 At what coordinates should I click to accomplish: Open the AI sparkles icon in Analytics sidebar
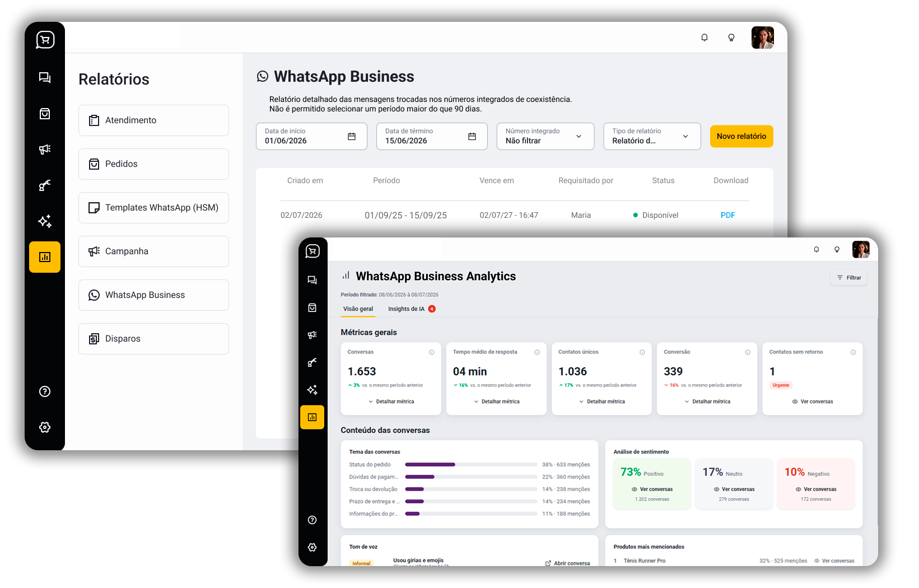point(312,390)
